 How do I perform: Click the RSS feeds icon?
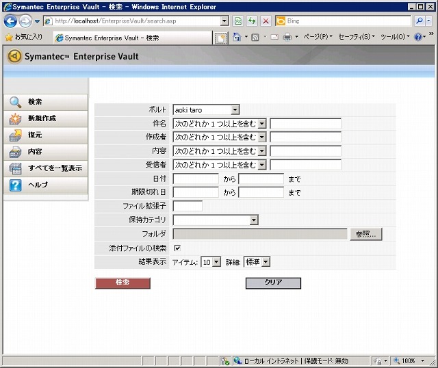point(255,37)
